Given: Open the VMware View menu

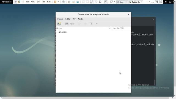Looking at the screenshot, I should click(33, 2).
